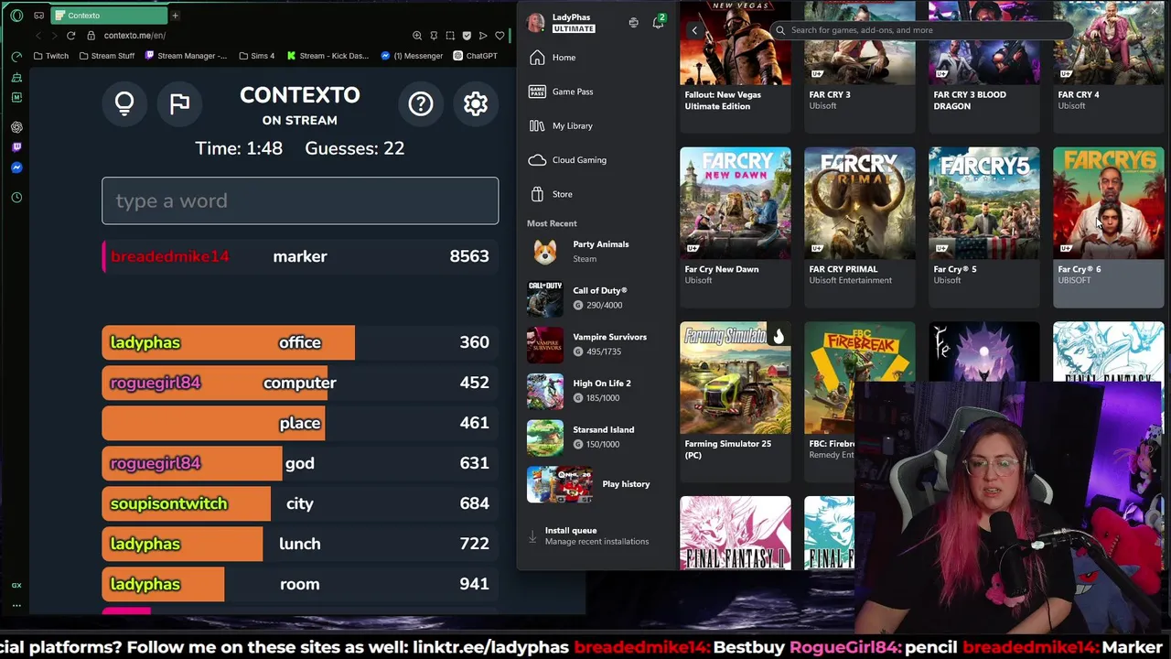Click the 'type a word' input
Viewport: 1171px width, 659px height.
[x=300, y=200]
